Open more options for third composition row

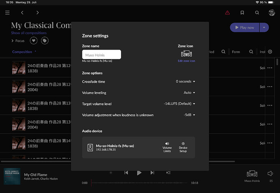(x=269, y=105)
